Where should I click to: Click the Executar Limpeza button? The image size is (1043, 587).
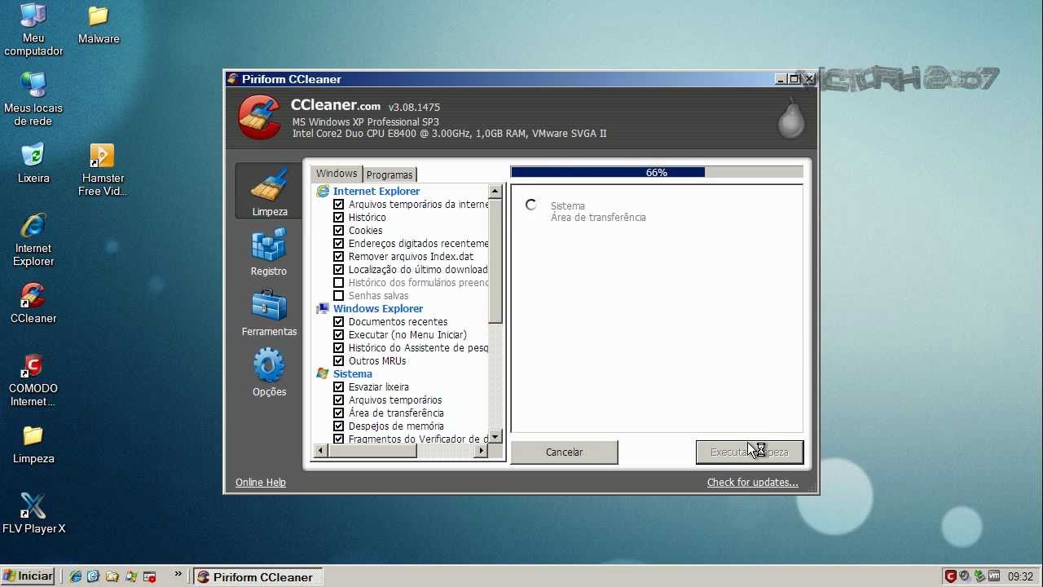click(x=750, y=452)
